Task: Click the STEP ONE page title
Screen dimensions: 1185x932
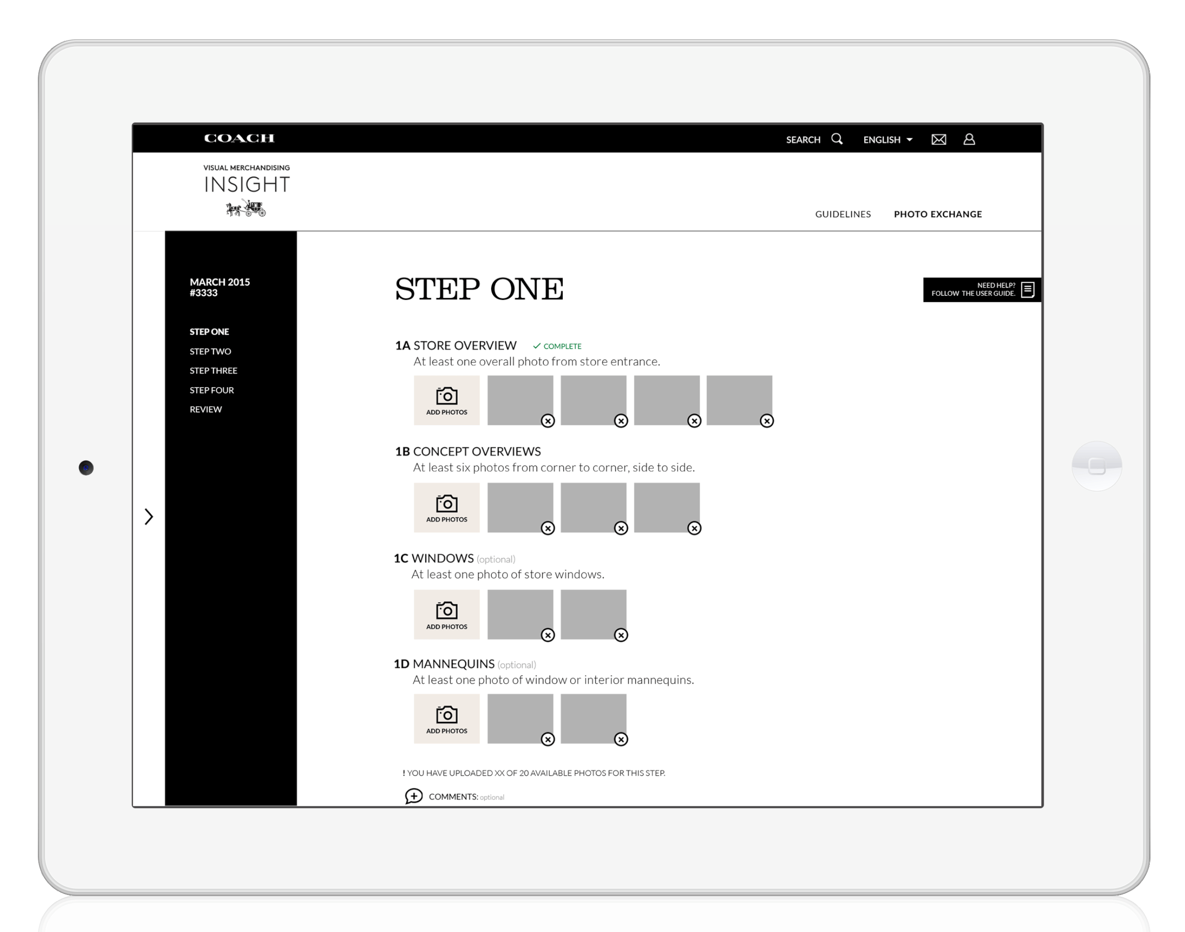Action: point(479,289)
